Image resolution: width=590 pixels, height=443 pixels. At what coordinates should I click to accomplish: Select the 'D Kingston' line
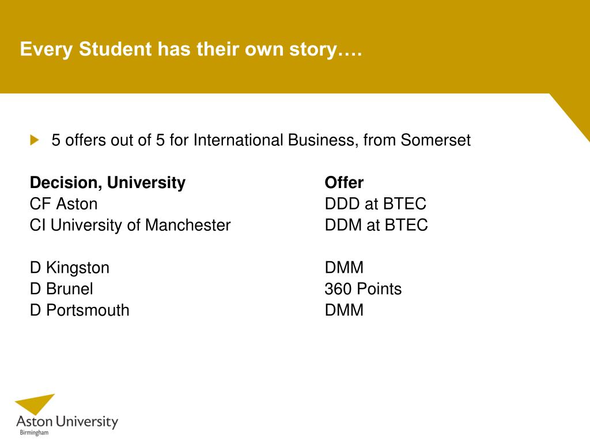pyautogui.click(x=70, y=268)
